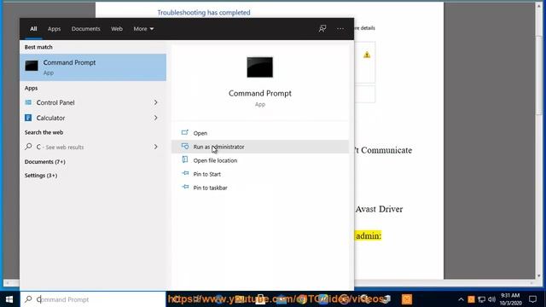Click the Command Prompt search input field
546x307 pixels.
coord(93,299)
